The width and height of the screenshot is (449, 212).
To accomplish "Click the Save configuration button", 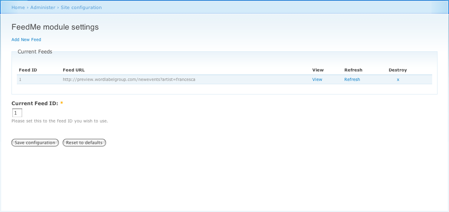I will [35, 143].
